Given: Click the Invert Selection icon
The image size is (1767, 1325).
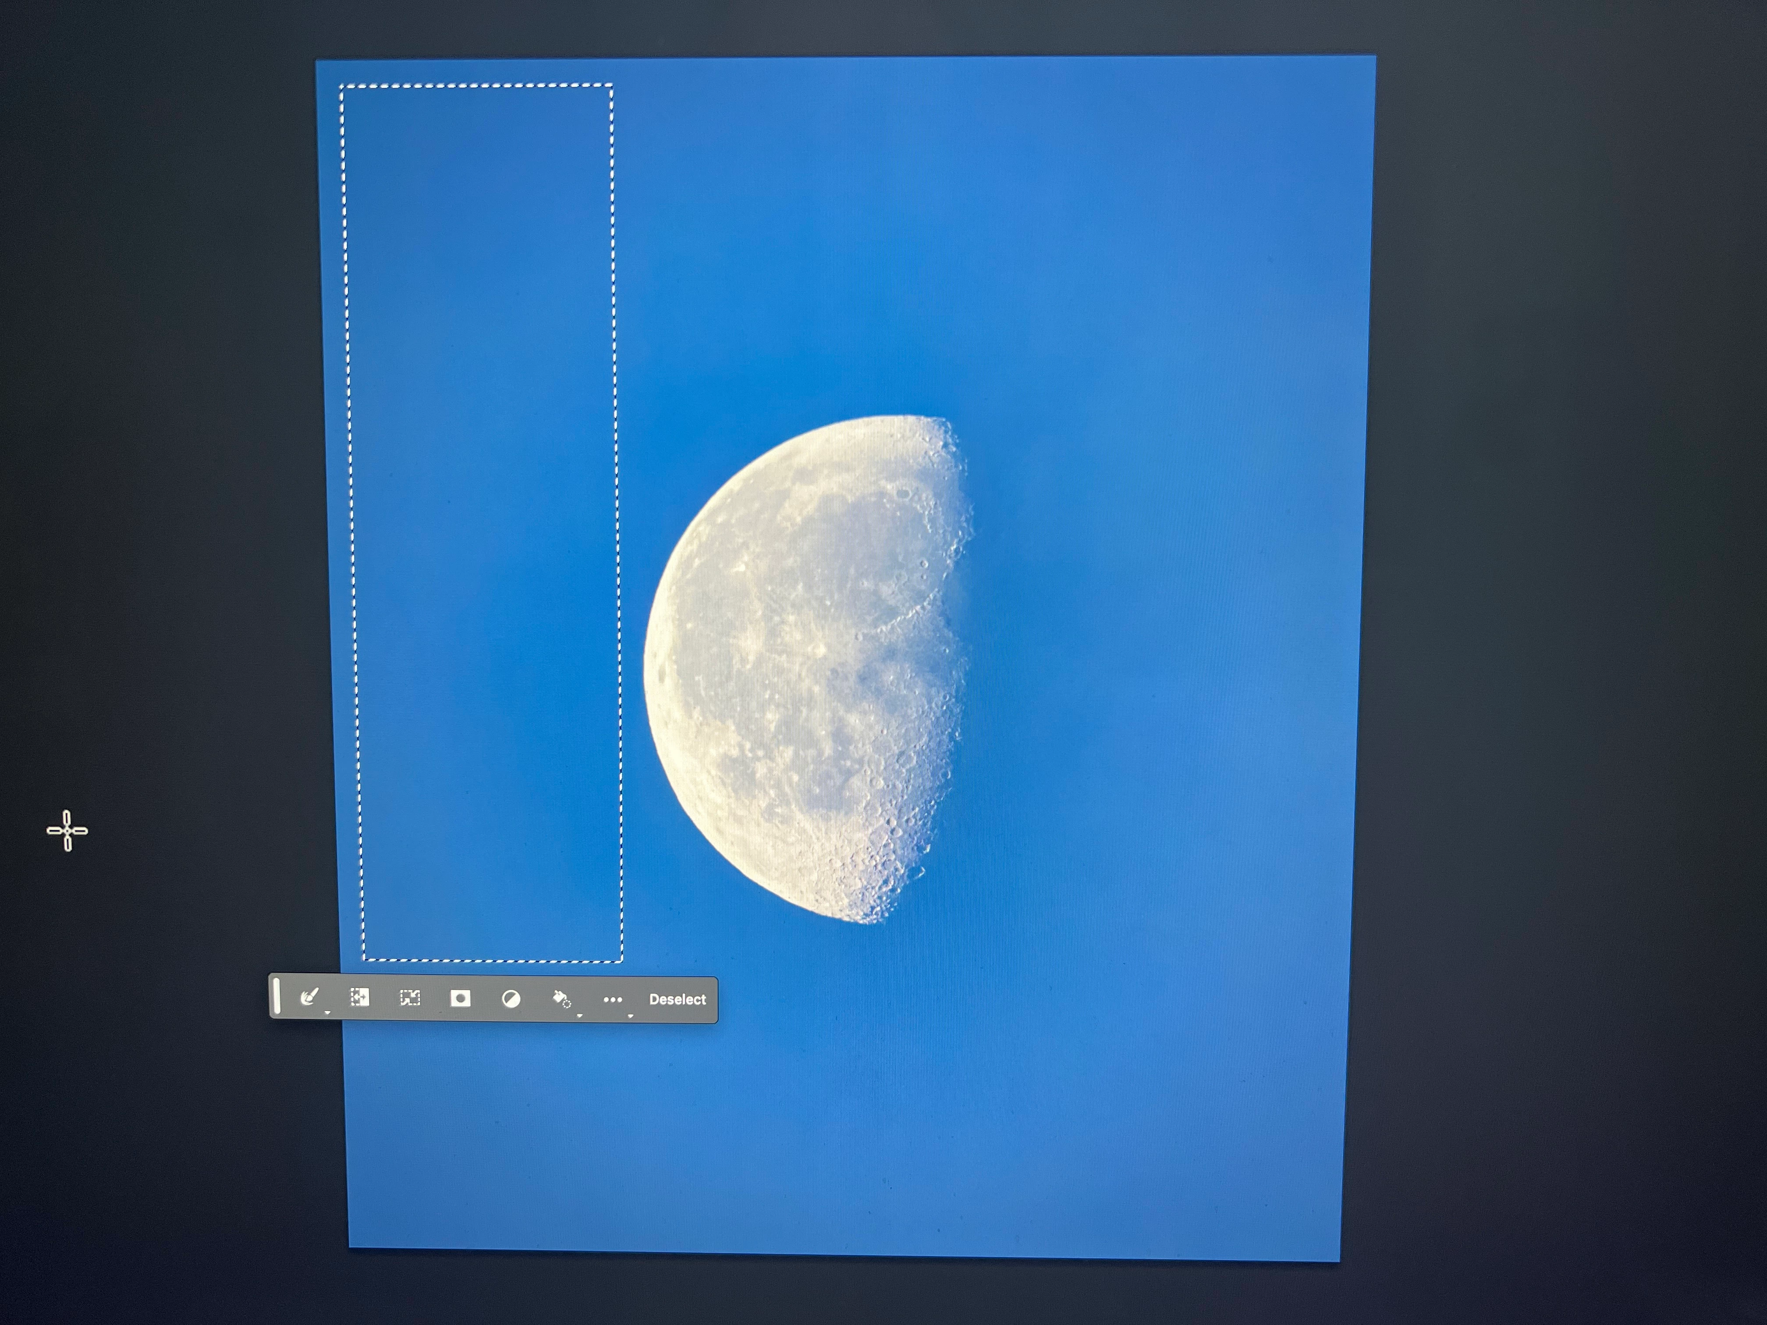Looking at the screenshot, I should [360, 998].
